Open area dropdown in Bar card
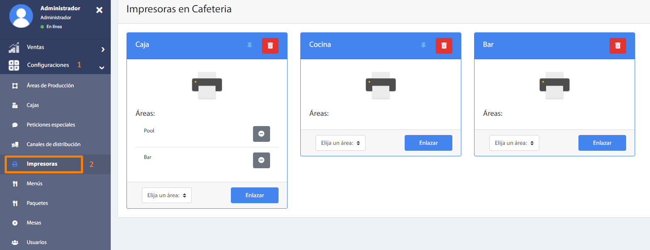 coord(514,143)
